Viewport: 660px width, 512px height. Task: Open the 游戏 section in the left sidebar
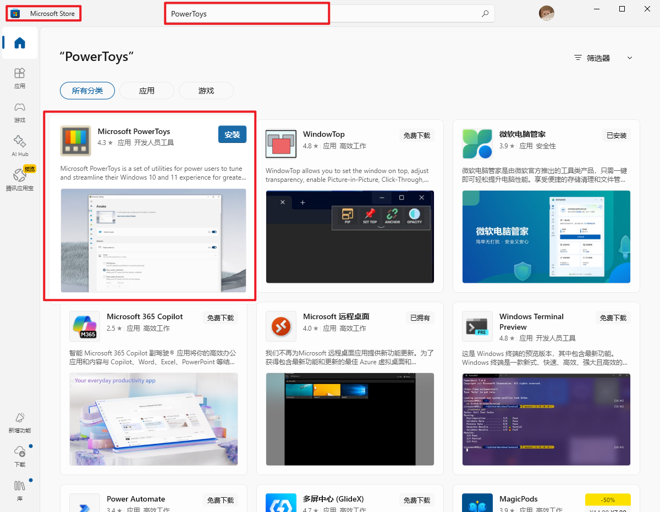[x=20, y=112]
